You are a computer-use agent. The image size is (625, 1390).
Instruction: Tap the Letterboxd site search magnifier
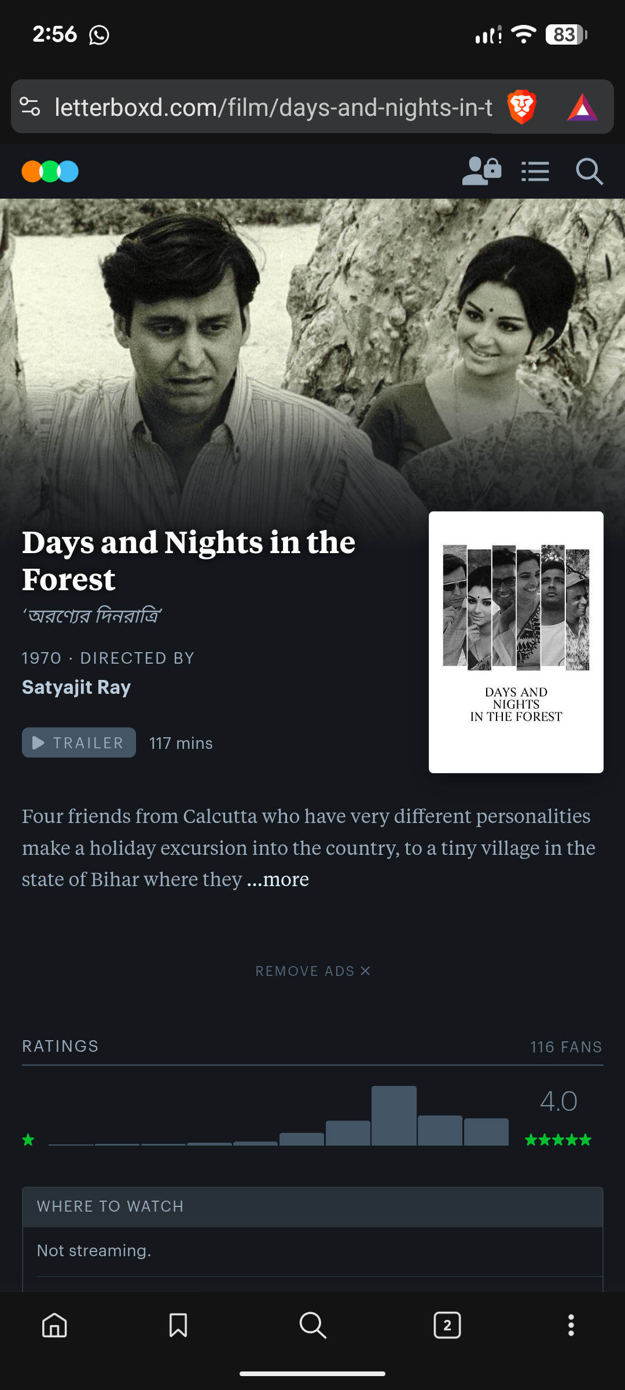[x=589, y=171]
